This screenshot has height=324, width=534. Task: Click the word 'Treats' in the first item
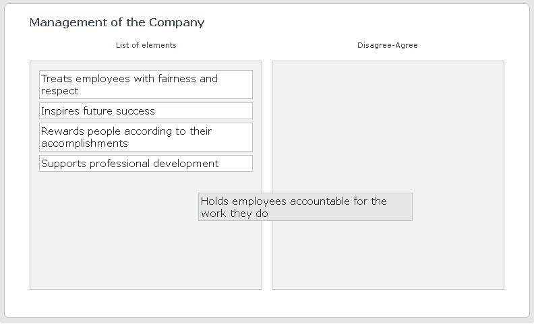57,79
